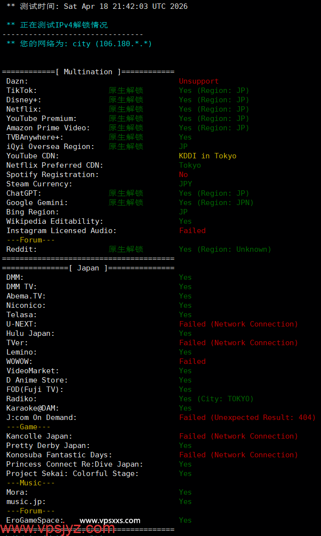Click U-NEXT Failed (Network Connection) message
Viewport: 321px width, 536px height.
point(238,324)
